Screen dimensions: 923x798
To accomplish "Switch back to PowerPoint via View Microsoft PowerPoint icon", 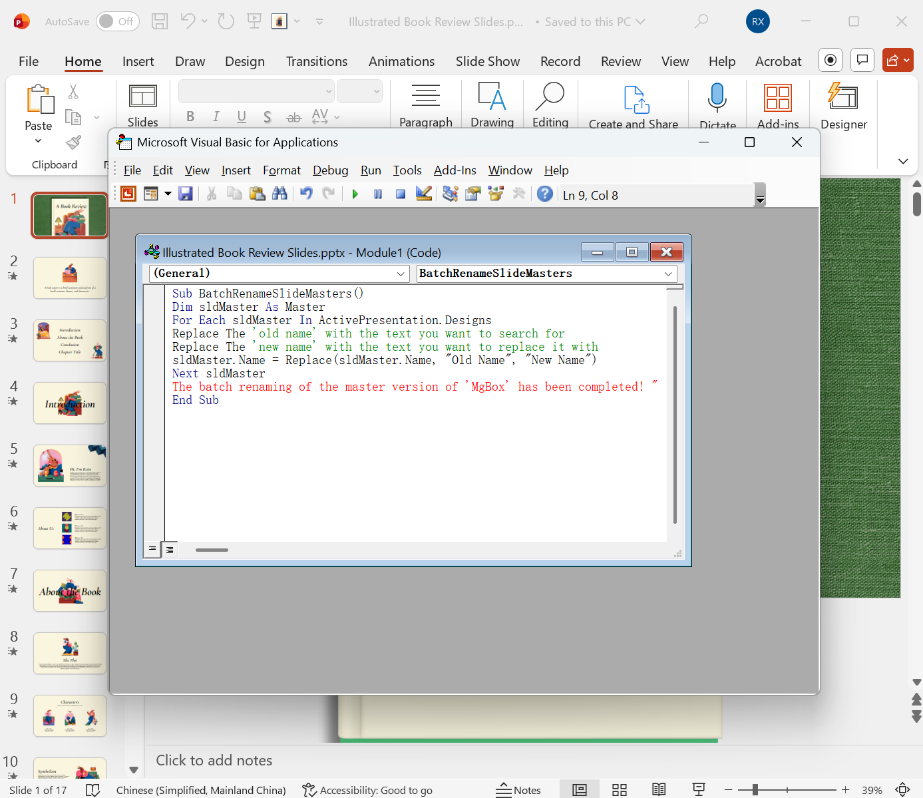I will coord(128,194).
